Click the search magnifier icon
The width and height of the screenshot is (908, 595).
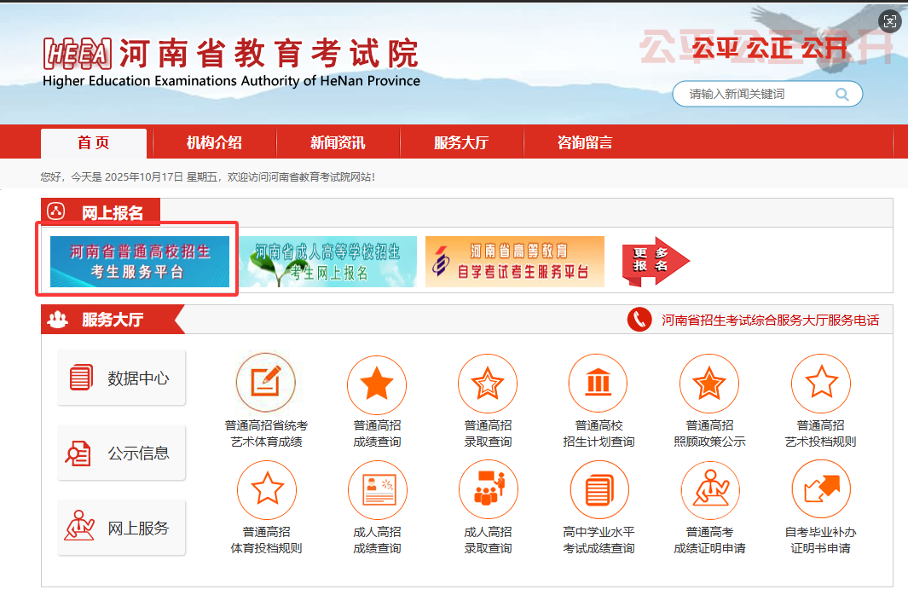pos(842,95)
